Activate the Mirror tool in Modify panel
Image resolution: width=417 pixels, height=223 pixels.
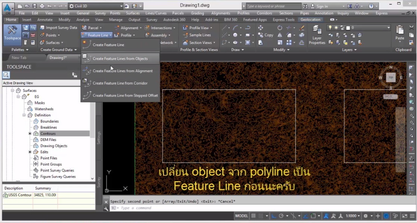pyautogui.click(x=279, y=35)
